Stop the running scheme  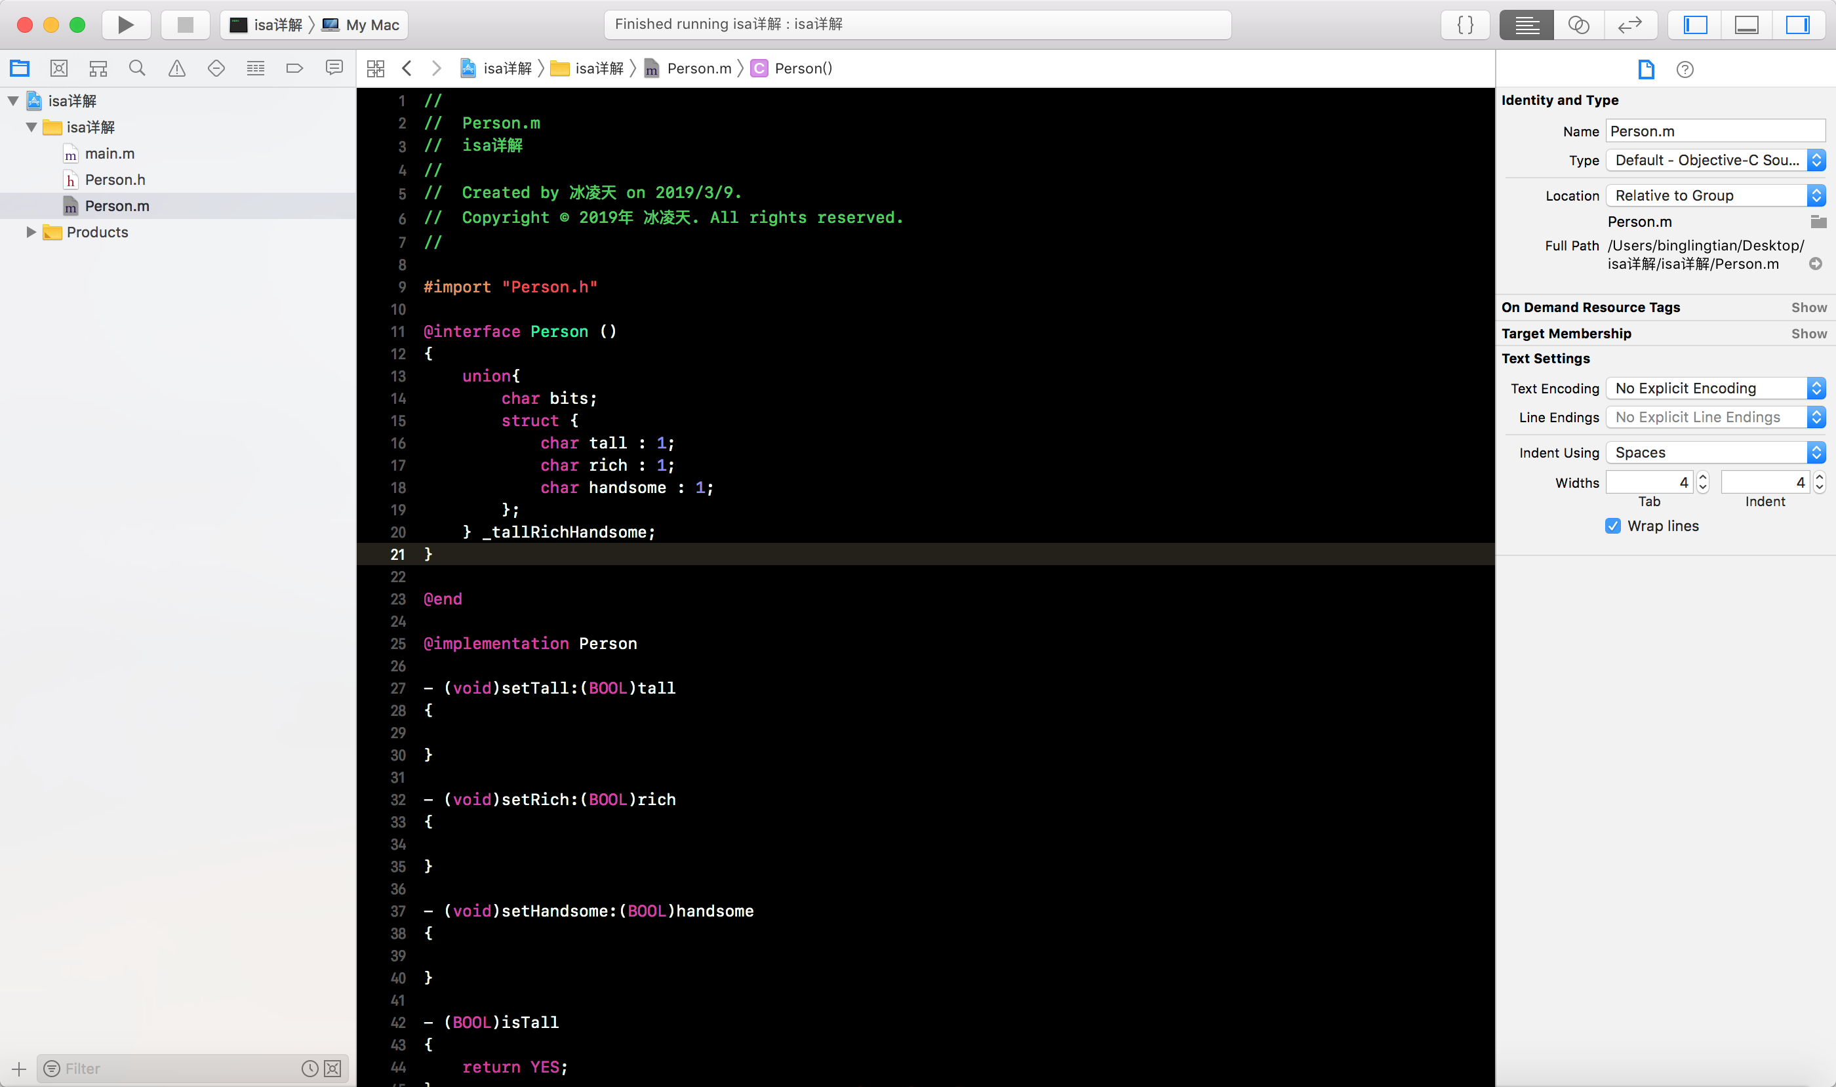pos(186,25)
